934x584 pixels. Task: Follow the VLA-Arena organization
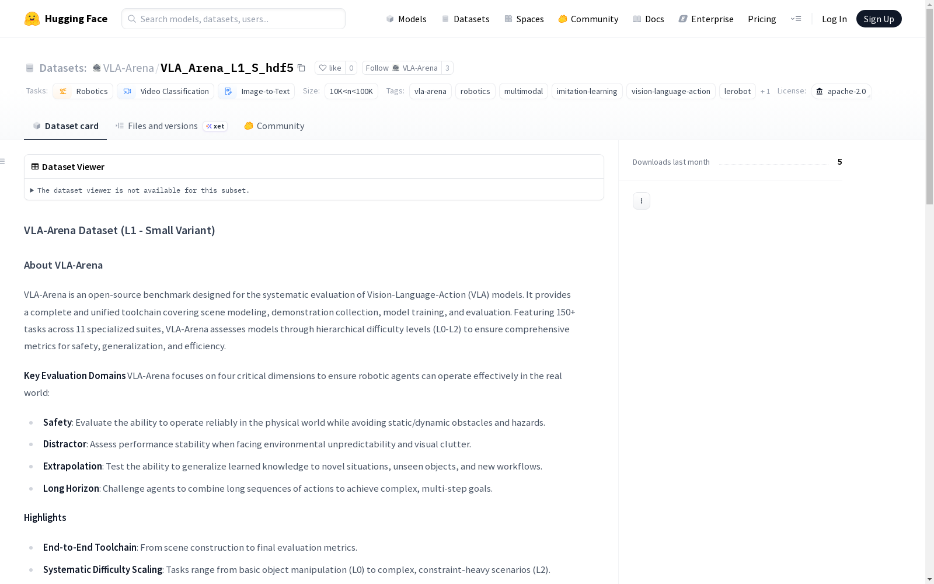402,68
